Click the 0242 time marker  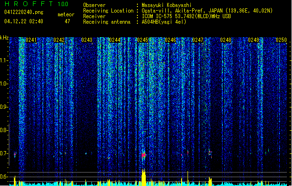(x=59, y=40)
